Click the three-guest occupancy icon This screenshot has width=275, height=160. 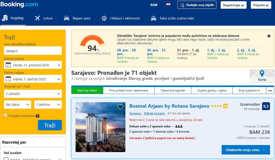[x=179, y=126]
